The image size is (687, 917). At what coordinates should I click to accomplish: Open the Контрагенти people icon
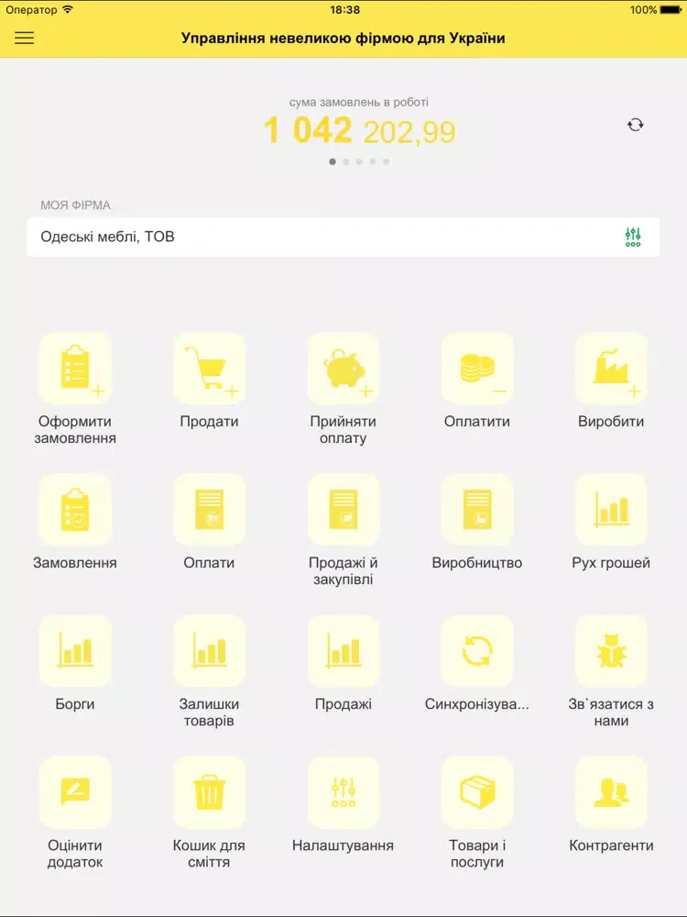pyautogui.click(x=611, y=792)
